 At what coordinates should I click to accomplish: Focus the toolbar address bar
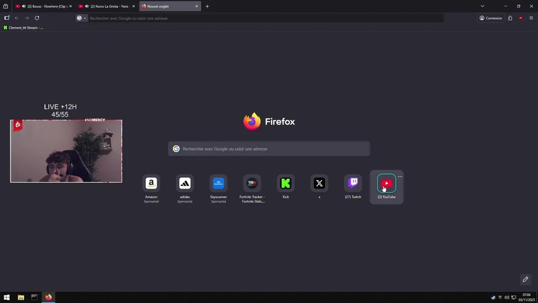[265, 18]
